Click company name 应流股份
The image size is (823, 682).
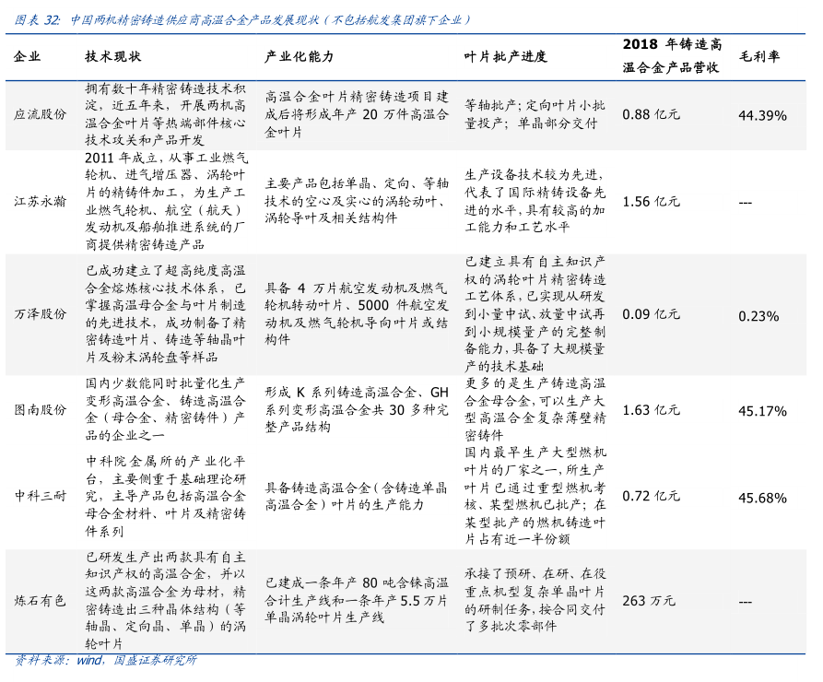click(41, 114)
